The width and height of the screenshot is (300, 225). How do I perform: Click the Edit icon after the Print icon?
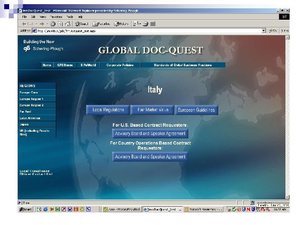pyautogui.click(x=153, y=24)
